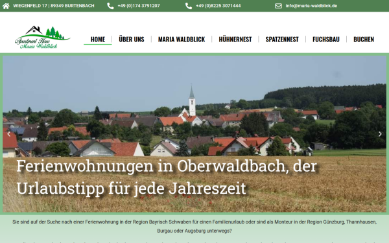Go to the previous slide with the left arrow
The width and height of the screenshot is (389, 243).
coord(8,134)
